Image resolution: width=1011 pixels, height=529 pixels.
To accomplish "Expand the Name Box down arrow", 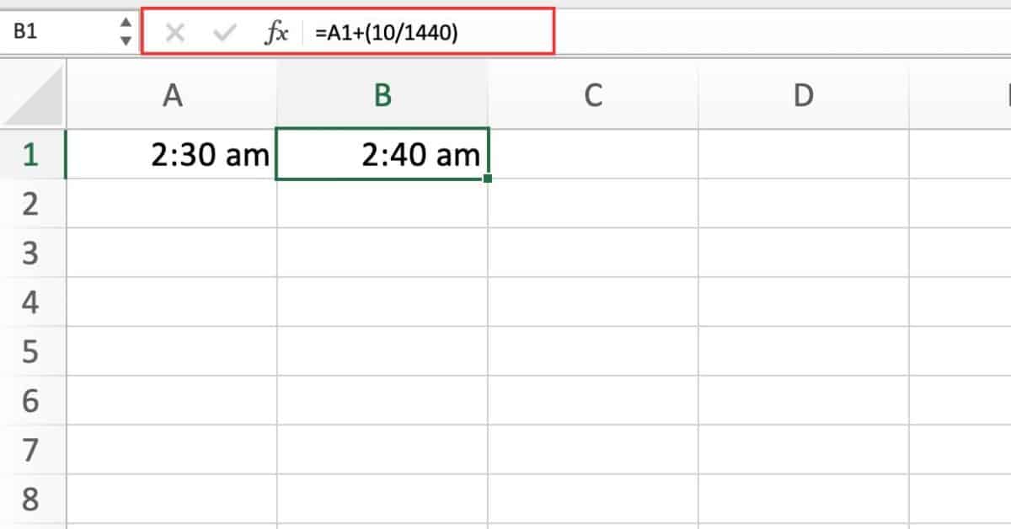I will point(126,40).
